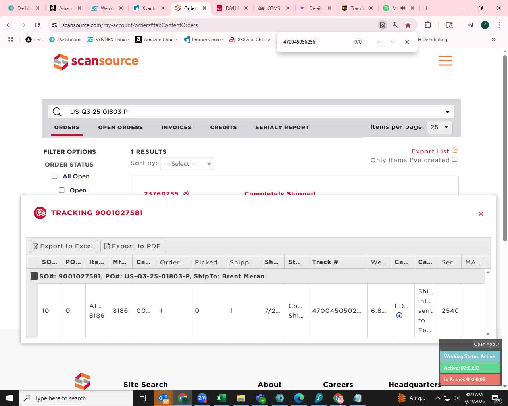508x406 pixels.
Task: Click the zoom magnifier icon in address bar
Action: pyautogui.click(x=395, y=25)
